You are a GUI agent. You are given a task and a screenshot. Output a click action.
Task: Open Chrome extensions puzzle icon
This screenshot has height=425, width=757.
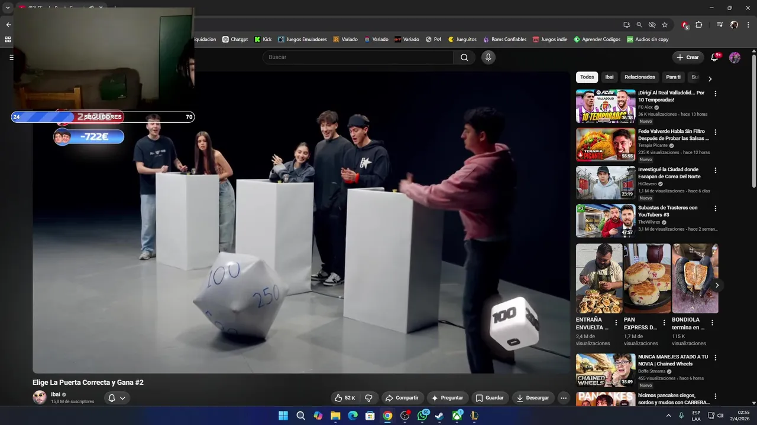698,25
